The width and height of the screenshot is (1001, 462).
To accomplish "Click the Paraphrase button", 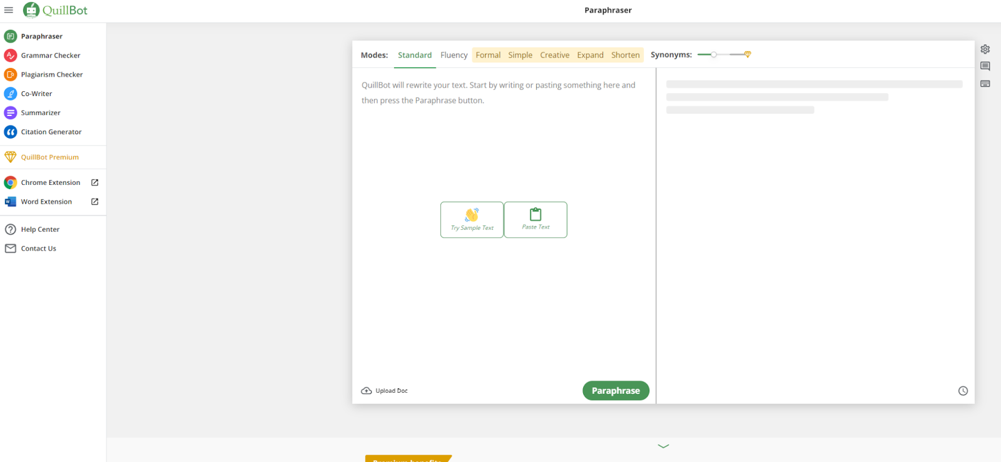I will click(616, 391).
